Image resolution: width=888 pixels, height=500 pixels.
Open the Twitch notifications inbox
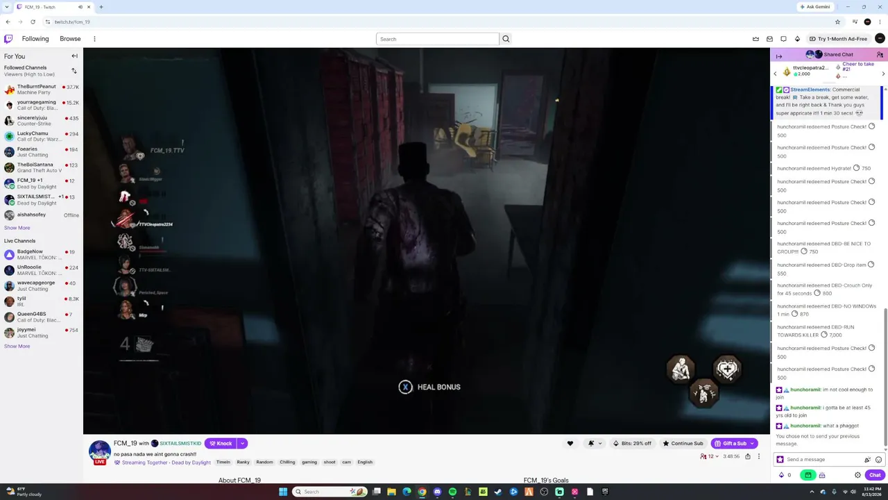pyautogui.click(x=769, y=39)
